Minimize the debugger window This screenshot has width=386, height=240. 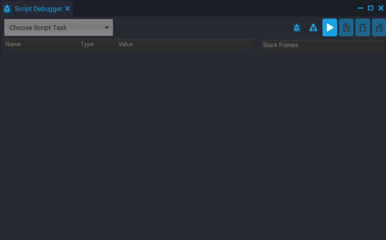click(361, 8)
